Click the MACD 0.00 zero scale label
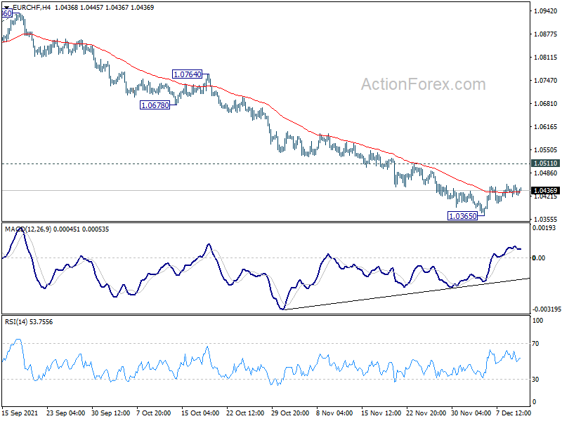The image size is (562, 421). tap(539, 258)
